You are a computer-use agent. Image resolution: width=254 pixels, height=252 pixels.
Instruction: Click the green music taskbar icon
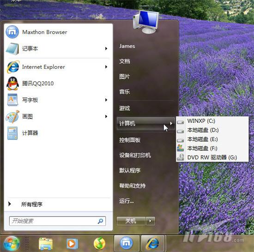pos(99,243)
